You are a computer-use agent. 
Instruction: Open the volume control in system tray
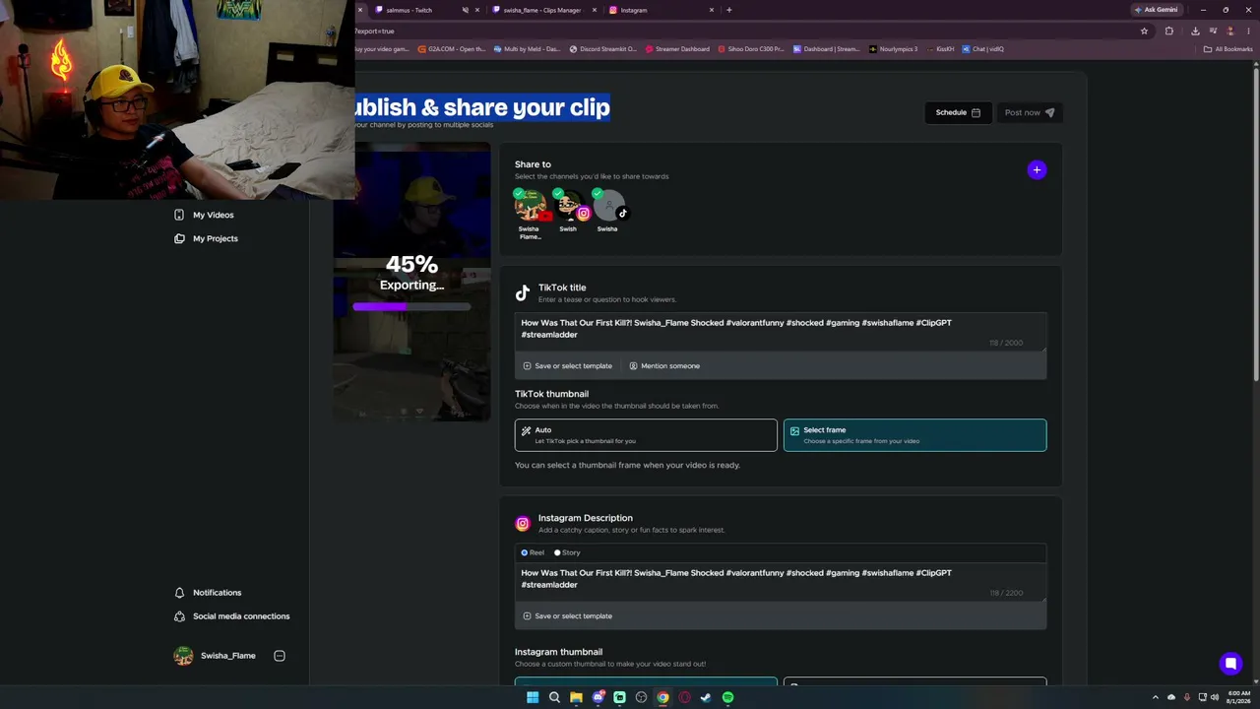1216,697
